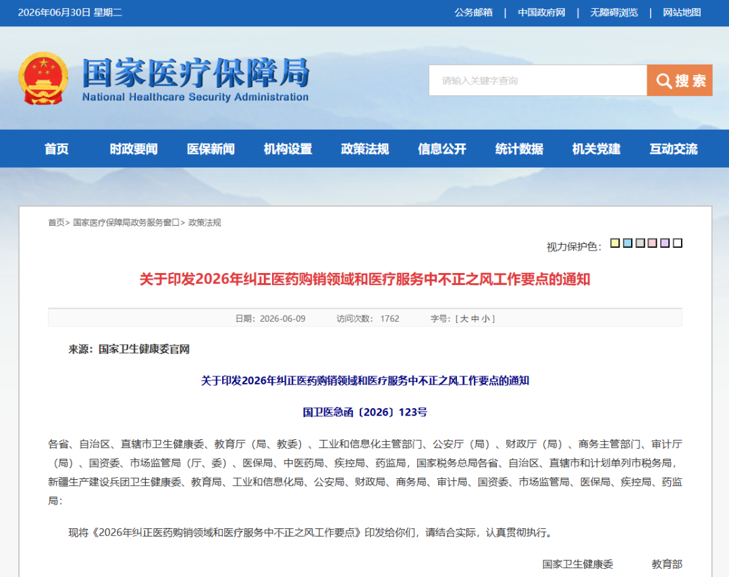Click document number 国卫医急函〔2026〕123号
This screenshot has height=577, width=729.
click(365, 412)
